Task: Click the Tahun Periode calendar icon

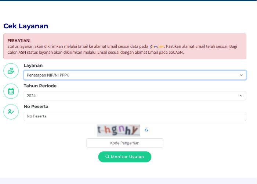Action: pyautogui.click(x=11, y=91)
